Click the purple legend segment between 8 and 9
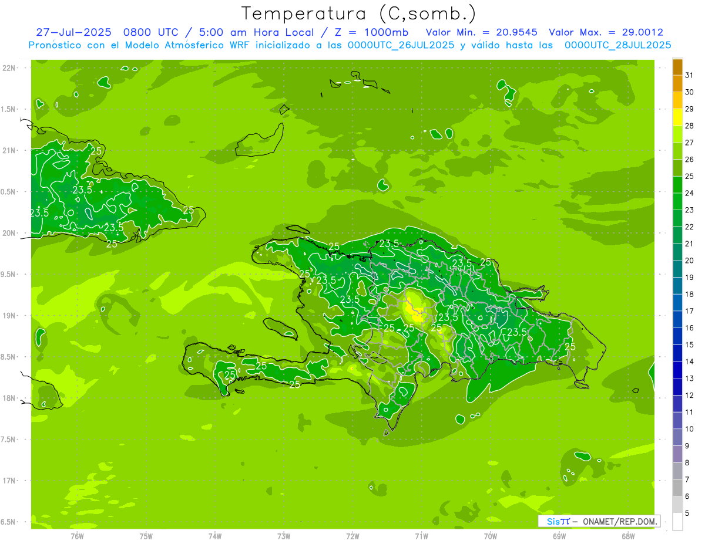This screenshot has width=705, height=544. [677, 454]
